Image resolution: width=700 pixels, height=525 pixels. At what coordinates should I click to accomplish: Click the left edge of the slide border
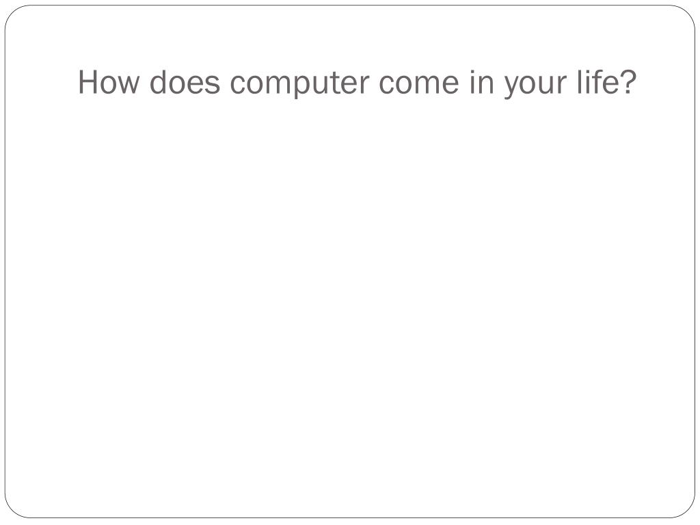[x=5, y=262]
